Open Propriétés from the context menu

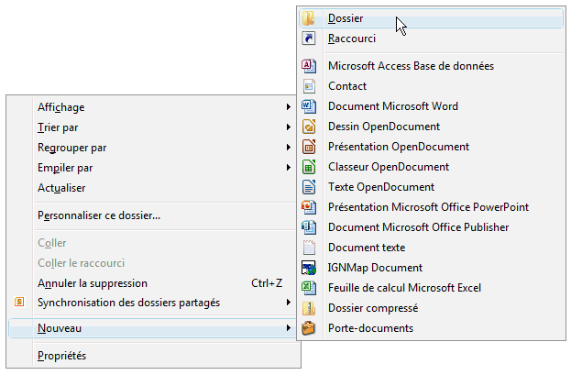(153, 356)
